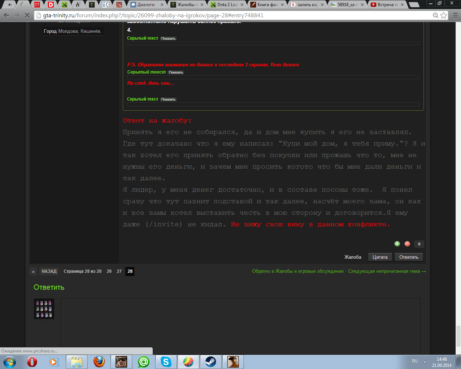Launch Opera from taskbar
Viewport: 461px width, 369px height.
(32, 362)
